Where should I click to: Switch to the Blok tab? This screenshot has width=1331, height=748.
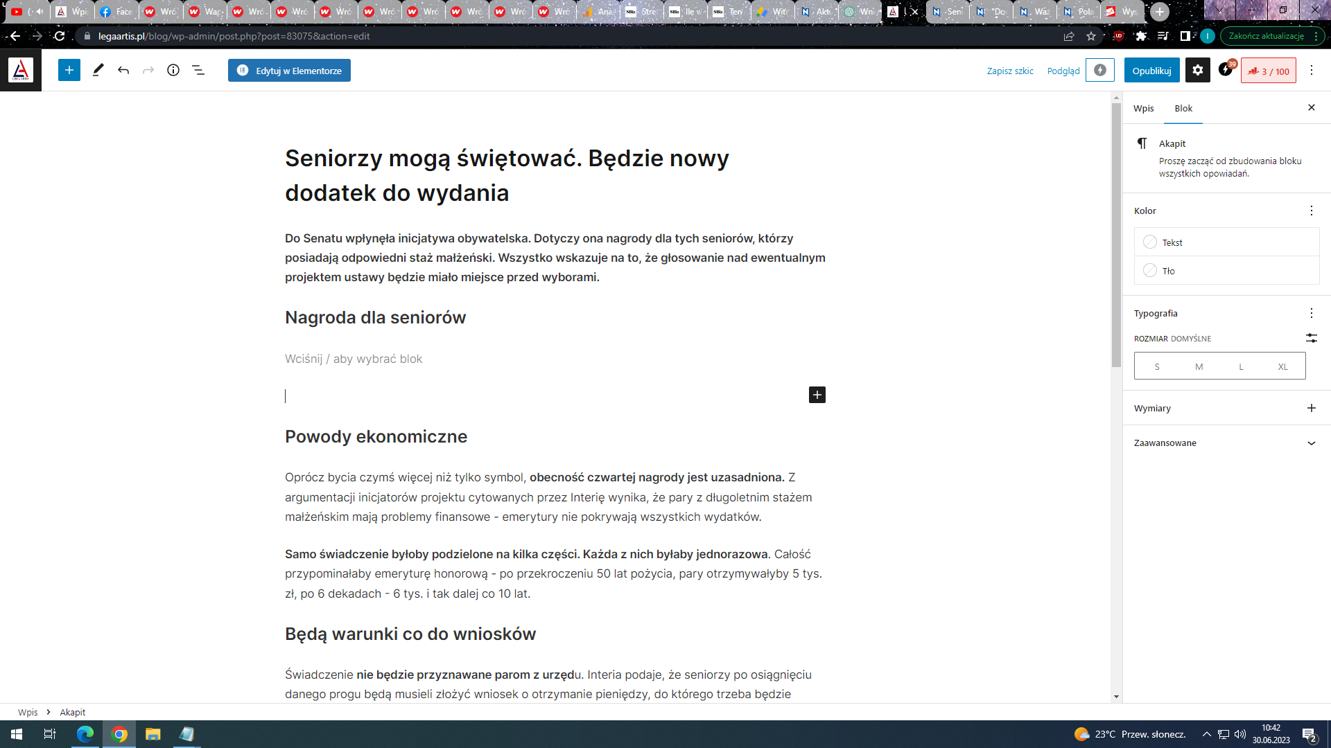pyautogui.click(x=1183, y=108)
